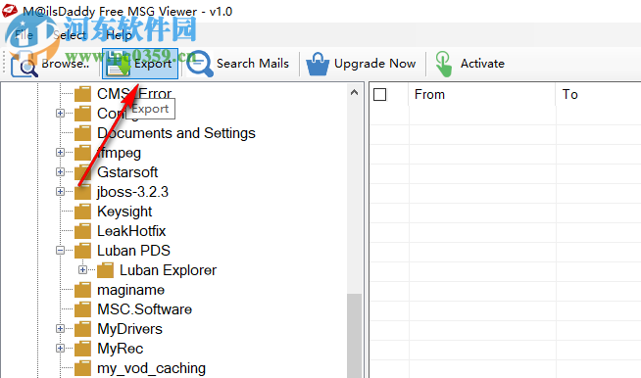Select the my_vod_caching folder icon
The width and height of the screenshot is (641, 378).
[83, 368]
